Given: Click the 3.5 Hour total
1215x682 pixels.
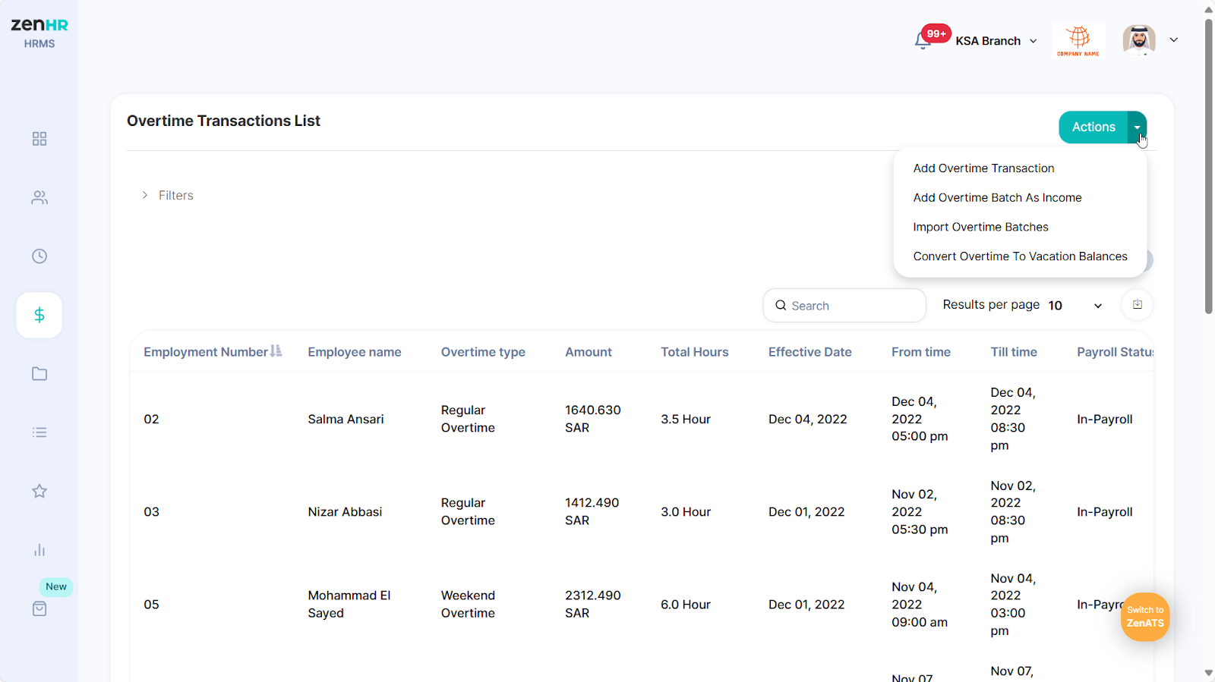Looking at the screenshot, I should (x=686, y=420).
